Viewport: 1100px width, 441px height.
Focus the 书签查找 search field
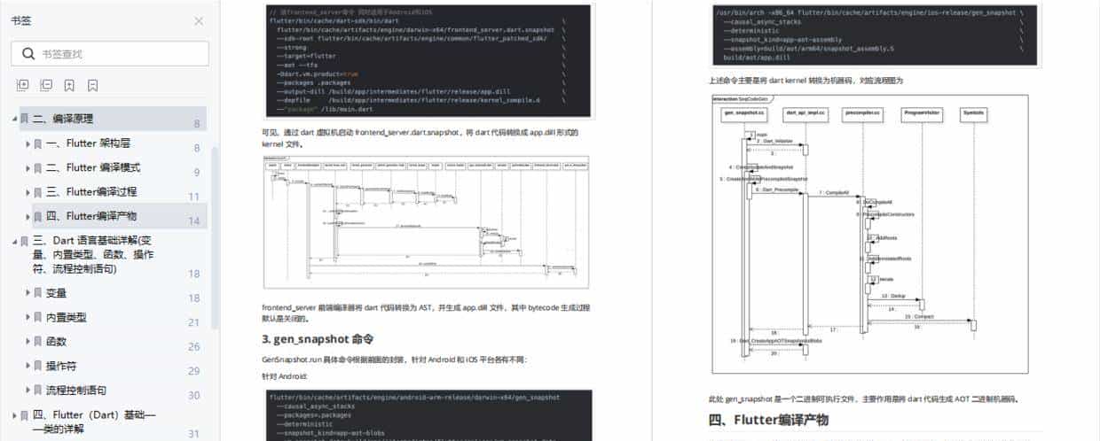(x=111, y=54)
